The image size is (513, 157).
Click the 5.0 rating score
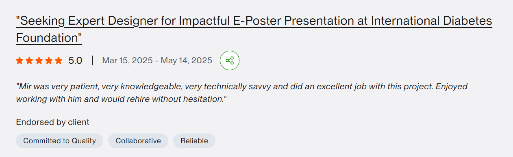tap(75, 61)
